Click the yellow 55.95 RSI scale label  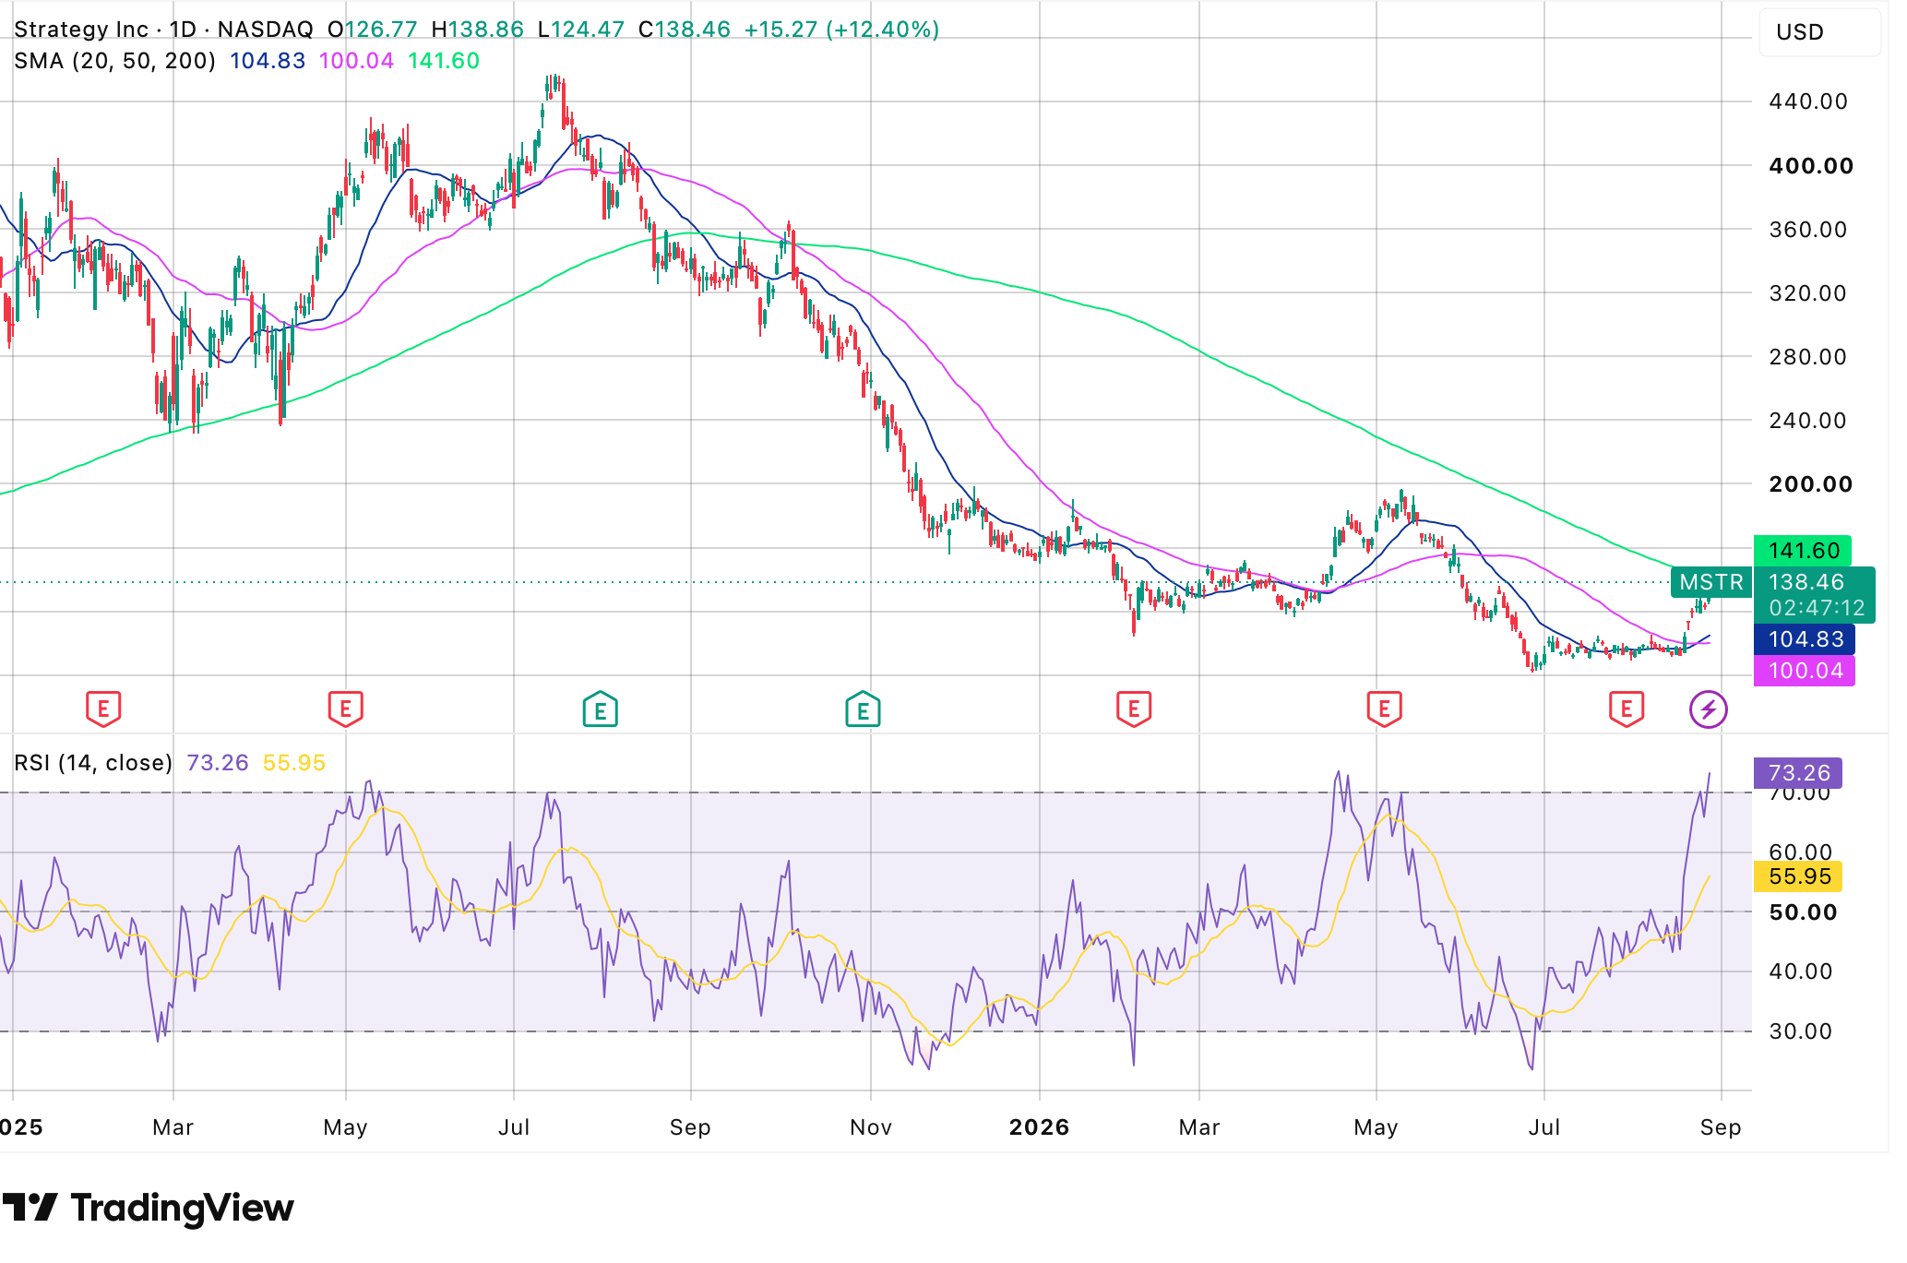1798,876
